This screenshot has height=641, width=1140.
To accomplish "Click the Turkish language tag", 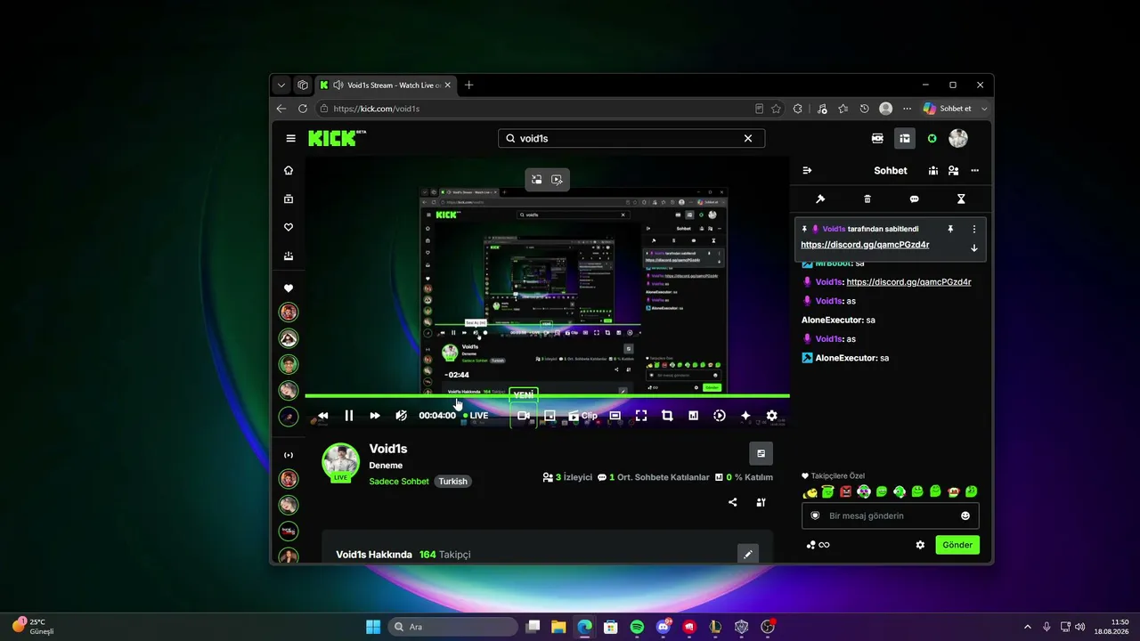I will coord(452,482).
